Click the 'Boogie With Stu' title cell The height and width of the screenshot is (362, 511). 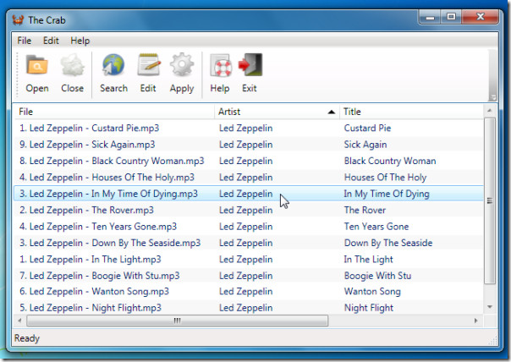pos(377,276)
